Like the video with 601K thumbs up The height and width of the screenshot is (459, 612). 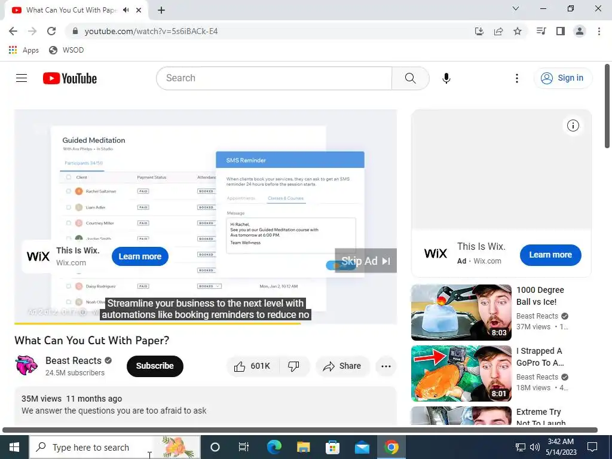coord(253,366)
